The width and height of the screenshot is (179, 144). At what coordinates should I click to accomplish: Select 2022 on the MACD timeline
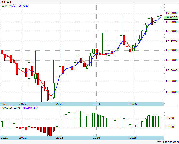coord(23,138)
